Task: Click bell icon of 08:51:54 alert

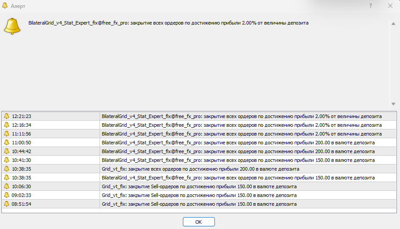Action: [7, 204]
